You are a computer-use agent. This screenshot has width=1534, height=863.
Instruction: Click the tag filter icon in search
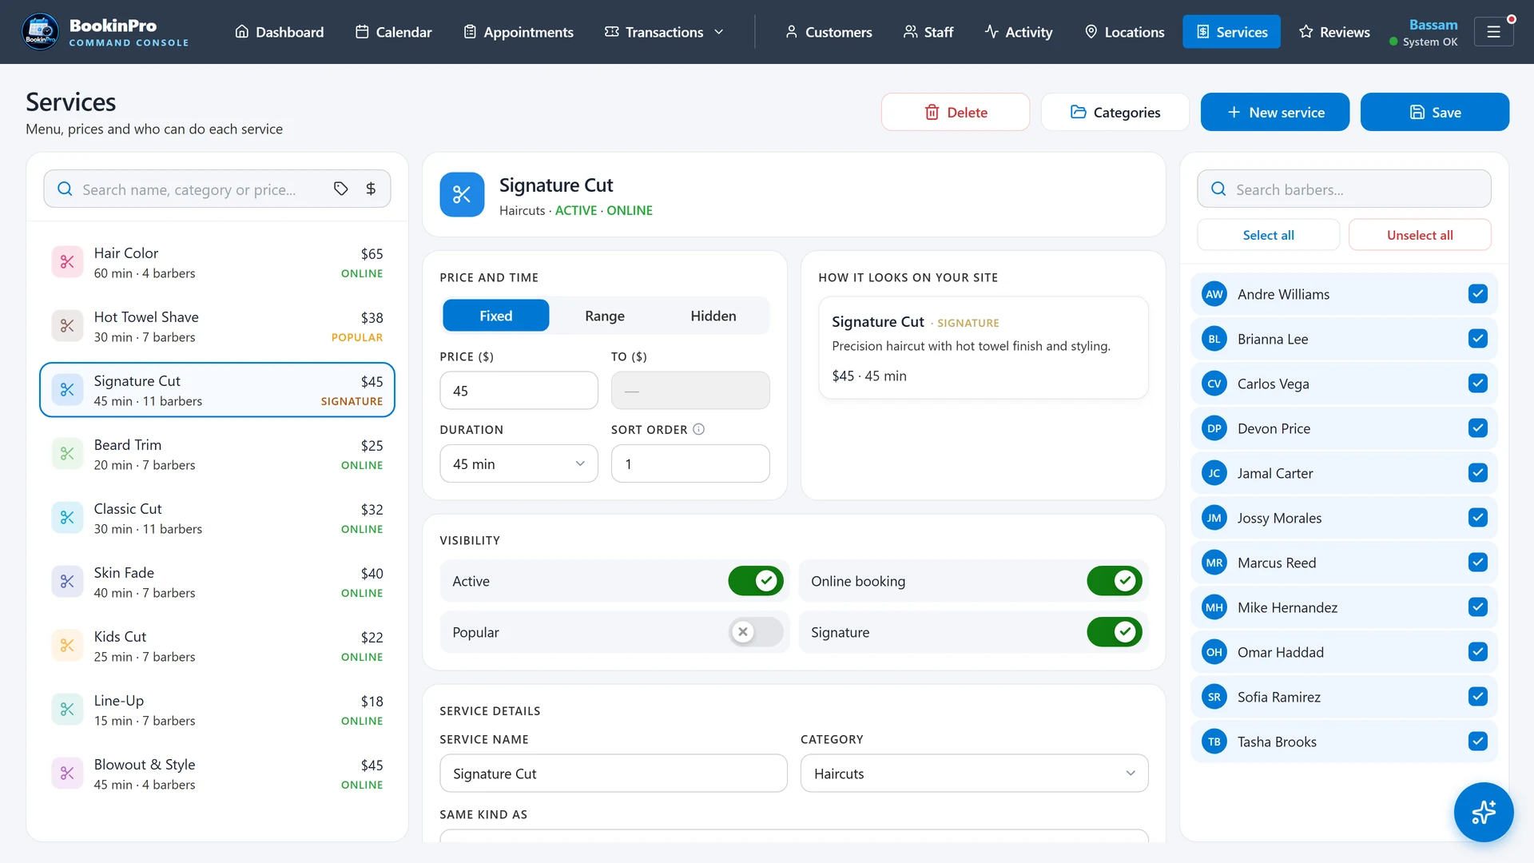click(341, 189)
